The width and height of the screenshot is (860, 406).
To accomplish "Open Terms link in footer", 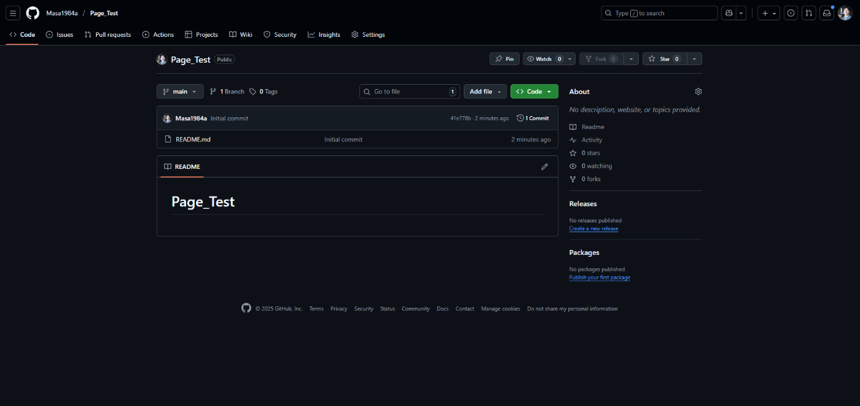I will pos(316,309).
